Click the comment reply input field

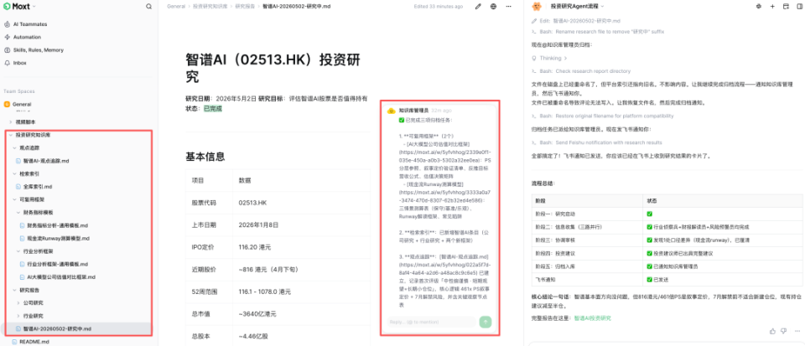(x=431, y=322)
